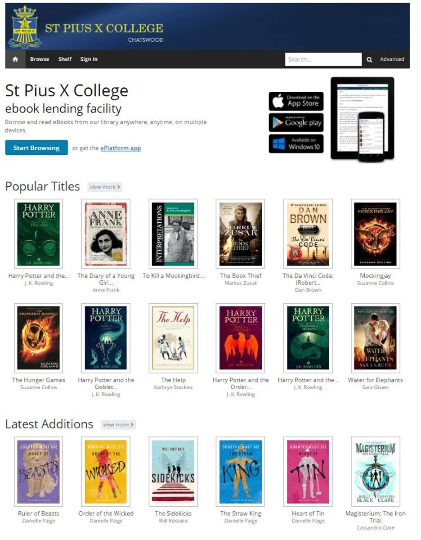Image resolution: width=421 pixels, height=540 pixels.
Task: Open the Windows 10 availability badge
Action: [x=296, y=144]
